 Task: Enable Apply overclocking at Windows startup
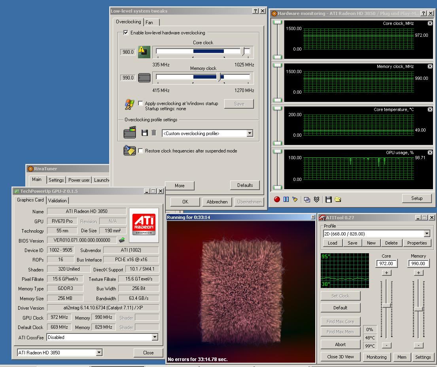pos(140,104)
